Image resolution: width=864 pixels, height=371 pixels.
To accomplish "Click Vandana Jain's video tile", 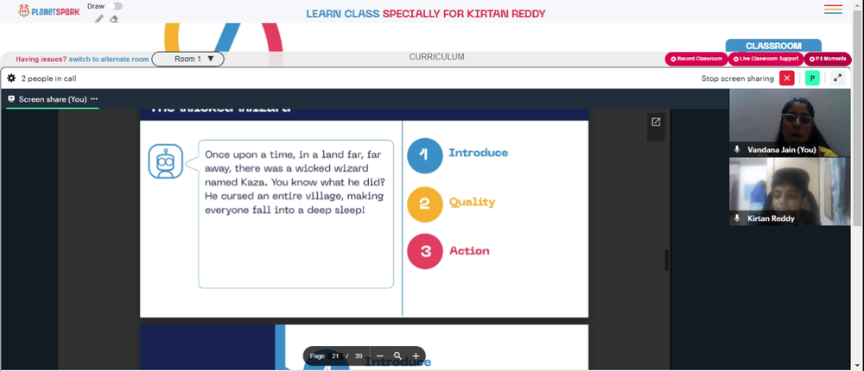I will point(790,123).
